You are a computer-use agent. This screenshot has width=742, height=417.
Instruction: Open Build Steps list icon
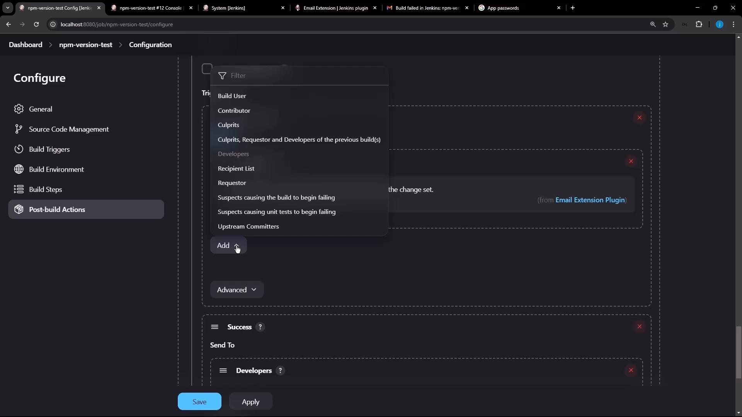[19, 189]
